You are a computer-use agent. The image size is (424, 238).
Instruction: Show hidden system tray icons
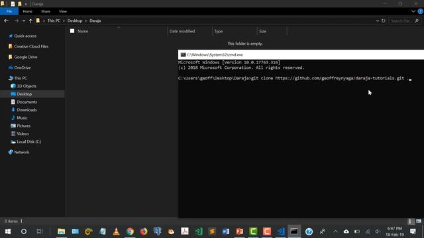336,231
